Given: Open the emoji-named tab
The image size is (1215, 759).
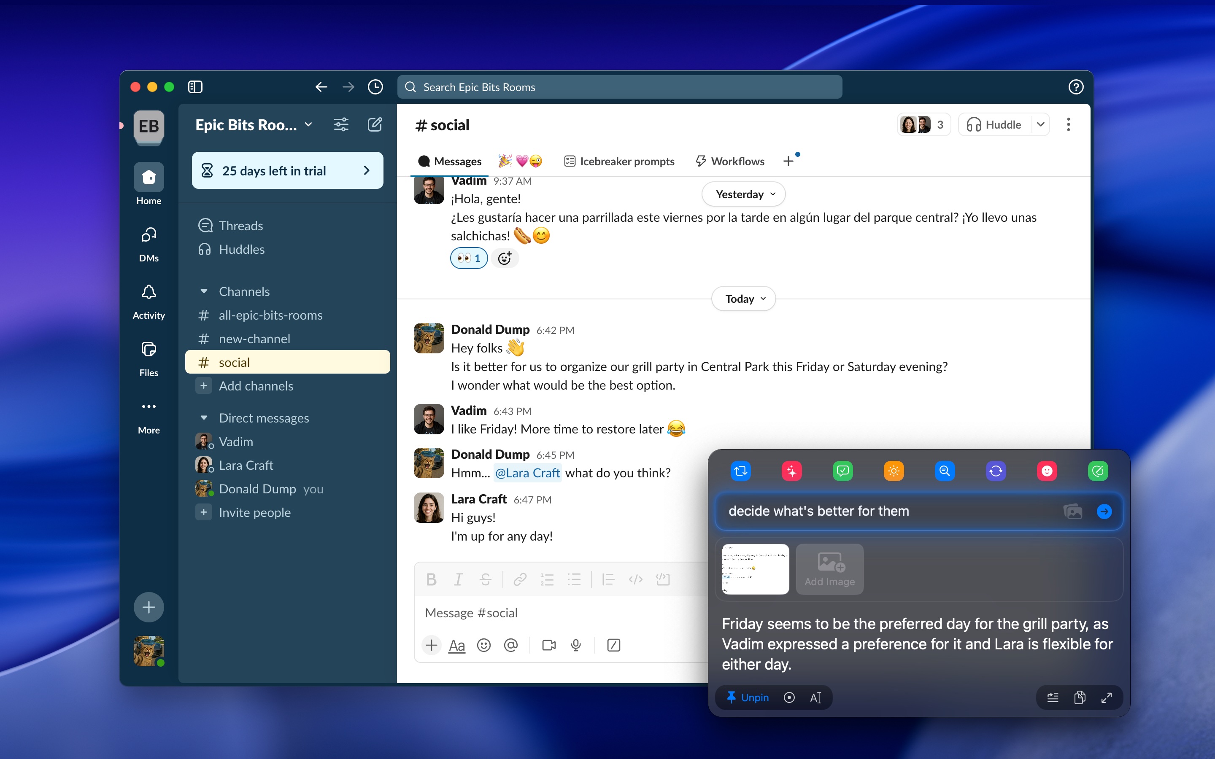Looking at the screenshot, I should pos(520,161).
